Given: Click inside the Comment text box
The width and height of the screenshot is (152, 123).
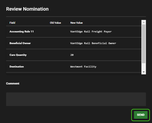Looking at the screenshot, I should (76, 99).
